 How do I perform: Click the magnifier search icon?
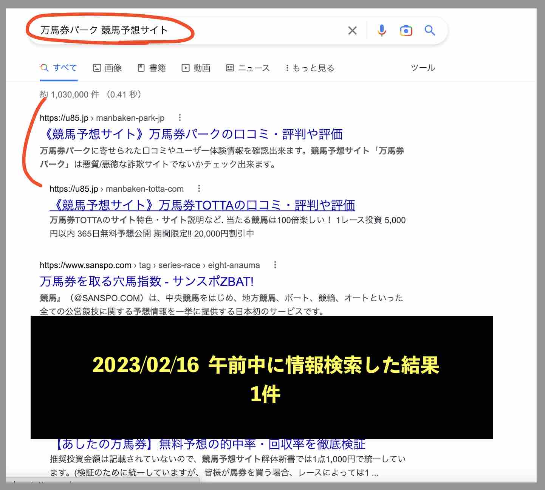430,30
